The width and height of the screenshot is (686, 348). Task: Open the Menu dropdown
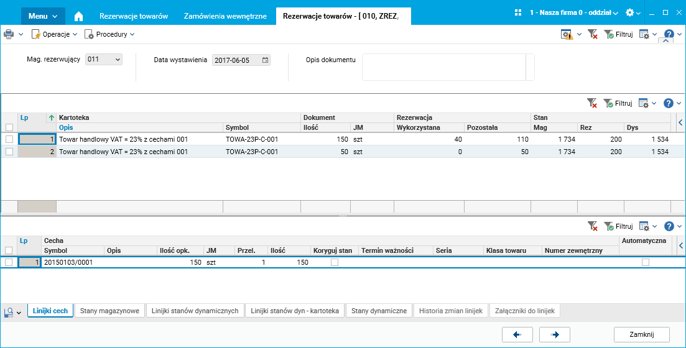point(43,16)
